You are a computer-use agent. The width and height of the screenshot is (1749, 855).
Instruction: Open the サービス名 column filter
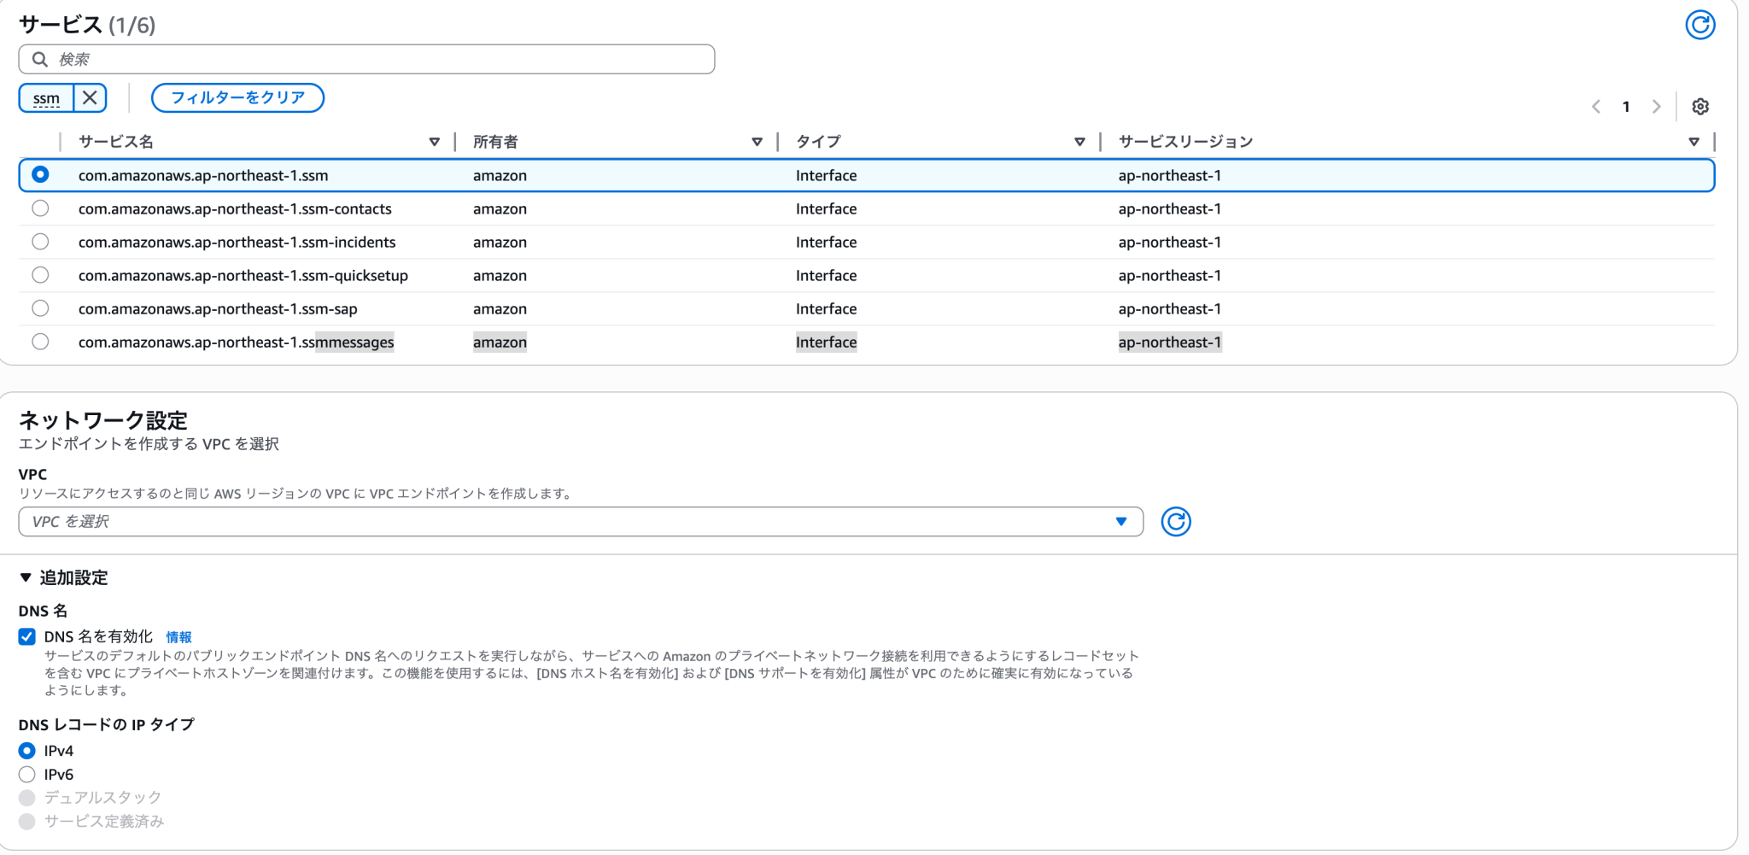click(436, 142)
